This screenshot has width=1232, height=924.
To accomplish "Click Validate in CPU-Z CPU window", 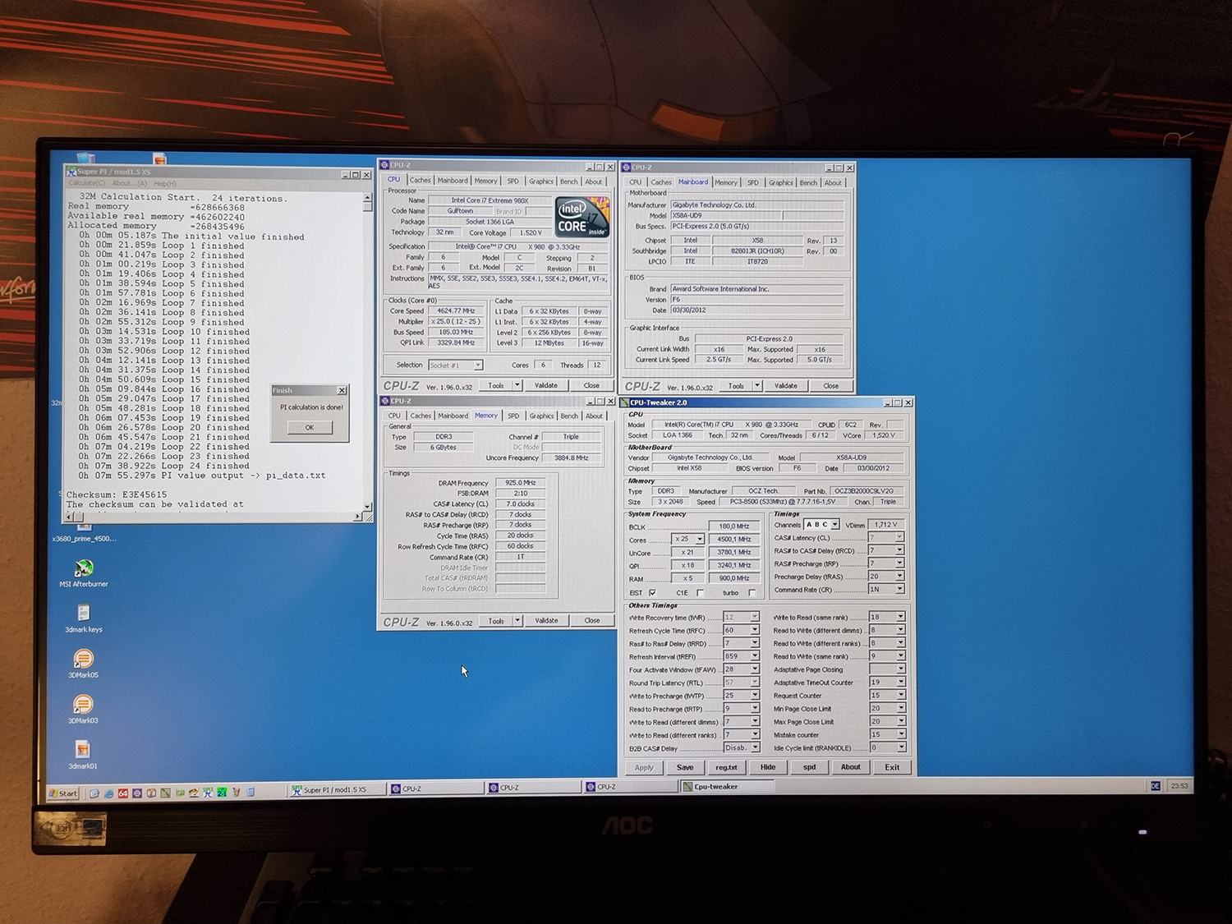I will click(x=546, y=385).
